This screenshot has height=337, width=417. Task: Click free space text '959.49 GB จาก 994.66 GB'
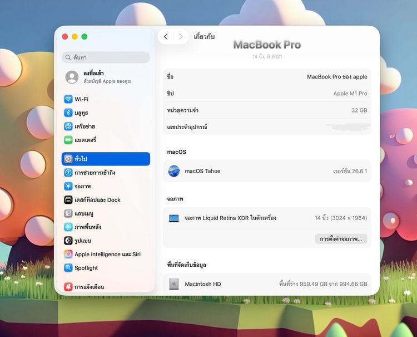tap(333, 284)
